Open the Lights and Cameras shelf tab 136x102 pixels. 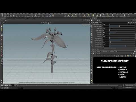pyautogui.click(x=65, y=14)
